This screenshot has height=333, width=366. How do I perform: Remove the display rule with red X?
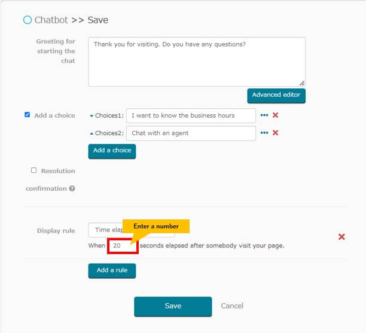pos(341,237)
